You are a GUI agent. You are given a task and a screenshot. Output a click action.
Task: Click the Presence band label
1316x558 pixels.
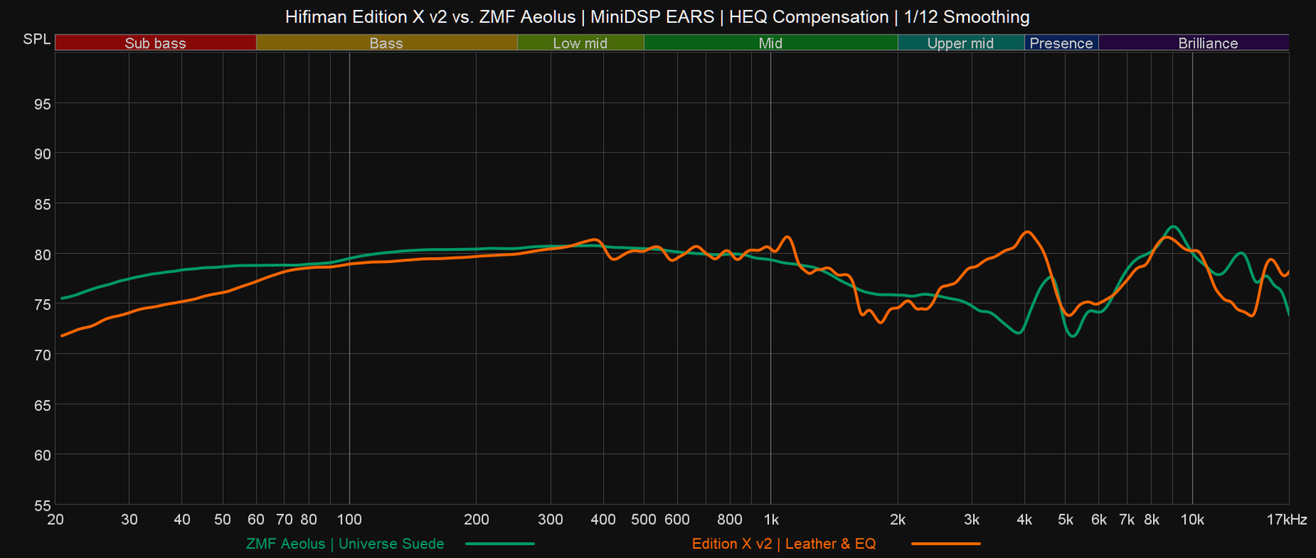1061,43
